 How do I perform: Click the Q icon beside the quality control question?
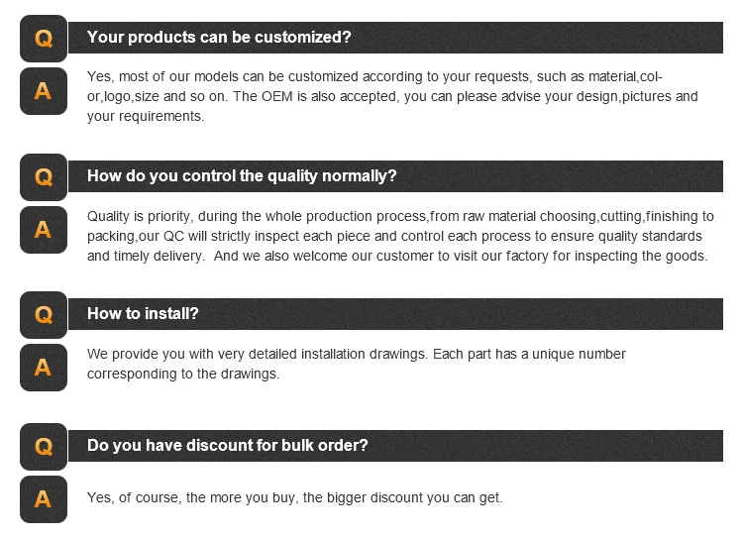(x=44, y=177)
